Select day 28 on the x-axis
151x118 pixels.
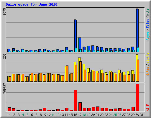coord(128,115)
